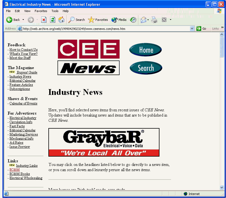Viewport: 226px width, 198px height.
Task: Click the Back arrow icon
Action: coord(9,20)
